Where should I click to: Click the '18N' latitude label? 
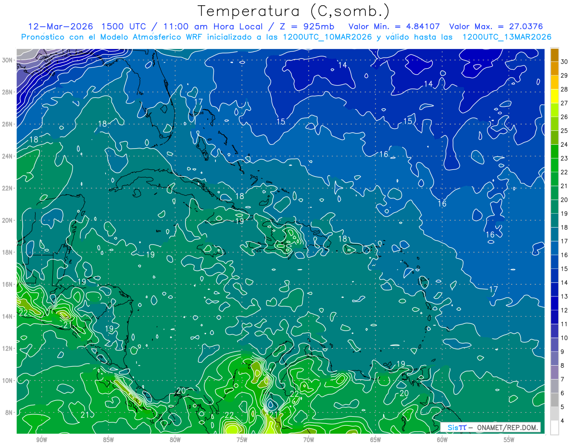coord(8,252)
